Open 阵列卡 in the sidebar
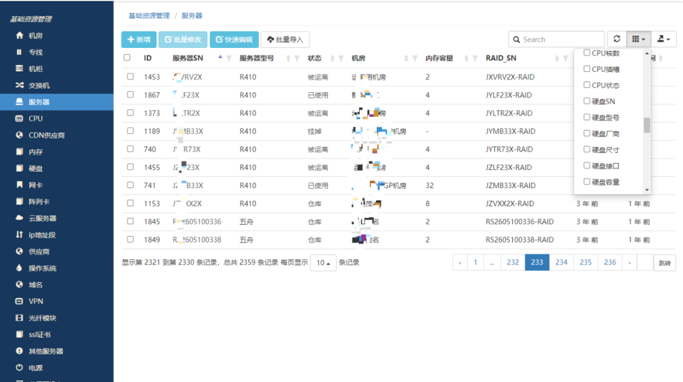This screenshot has height=382, width=683. 57,201
